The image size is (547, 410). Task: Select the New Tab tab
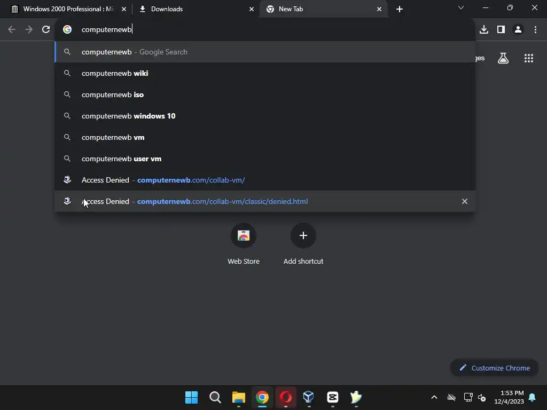click(x=323, y=9)
